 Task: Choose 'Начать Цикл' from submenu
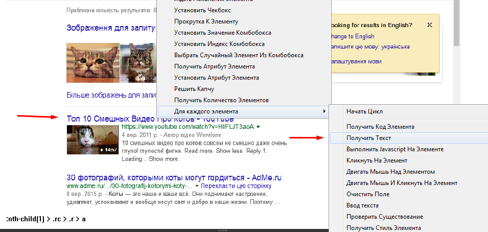(x=364, y=111)
